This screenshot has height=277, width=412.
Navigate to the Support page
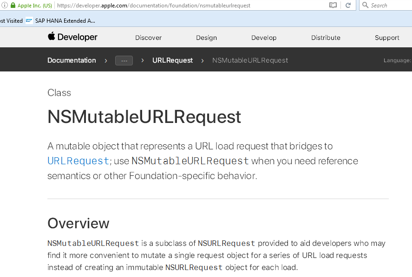(387, 38)
